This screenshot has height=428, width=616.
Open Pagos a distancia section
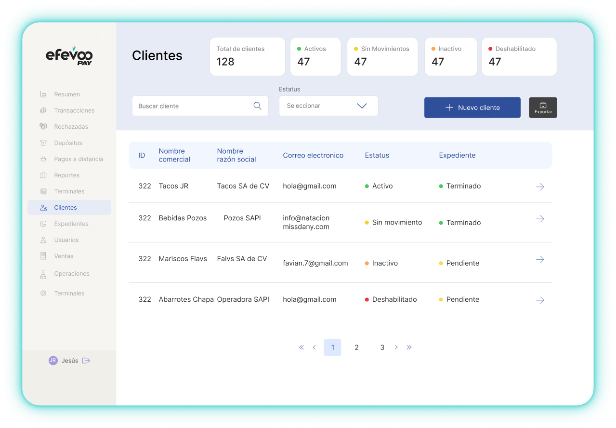[79, 159]
